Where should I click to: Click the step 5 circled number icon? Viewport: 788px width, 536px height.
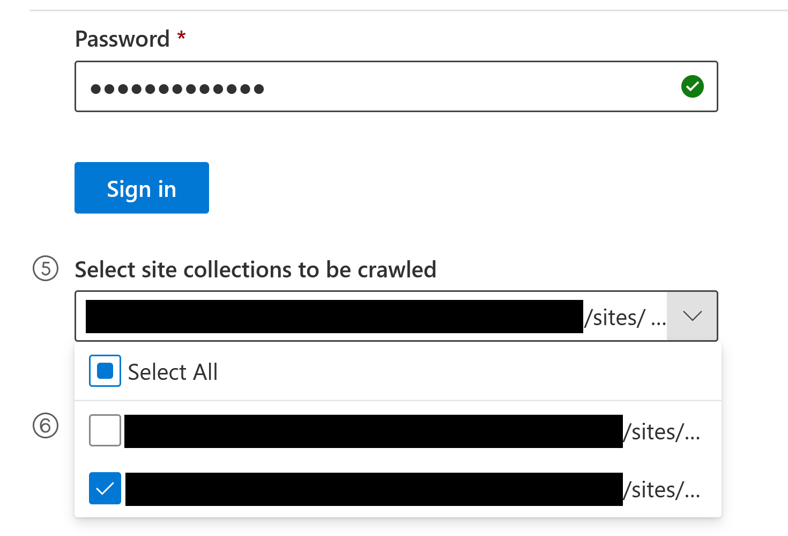point(46,269)
